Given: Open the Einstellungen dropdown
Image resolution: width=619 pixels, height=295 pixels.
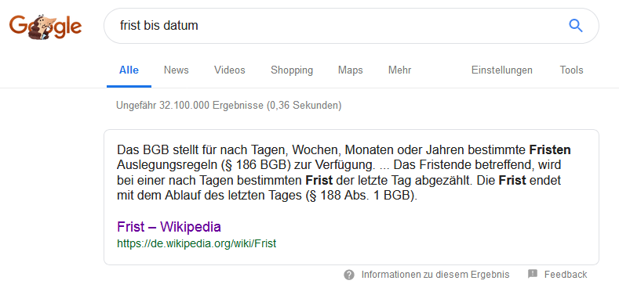Looking at the screenshot, I should coord(501,70).
